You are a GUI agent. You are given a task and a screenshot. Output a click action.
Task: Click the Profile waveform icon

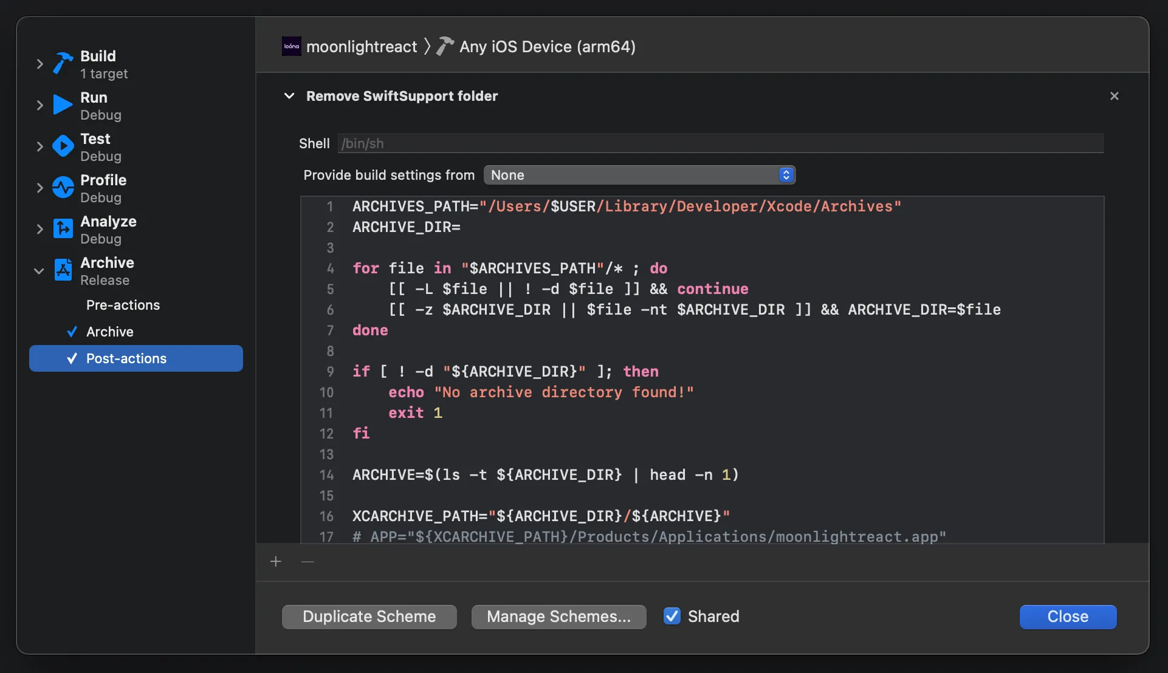point(63,188)
